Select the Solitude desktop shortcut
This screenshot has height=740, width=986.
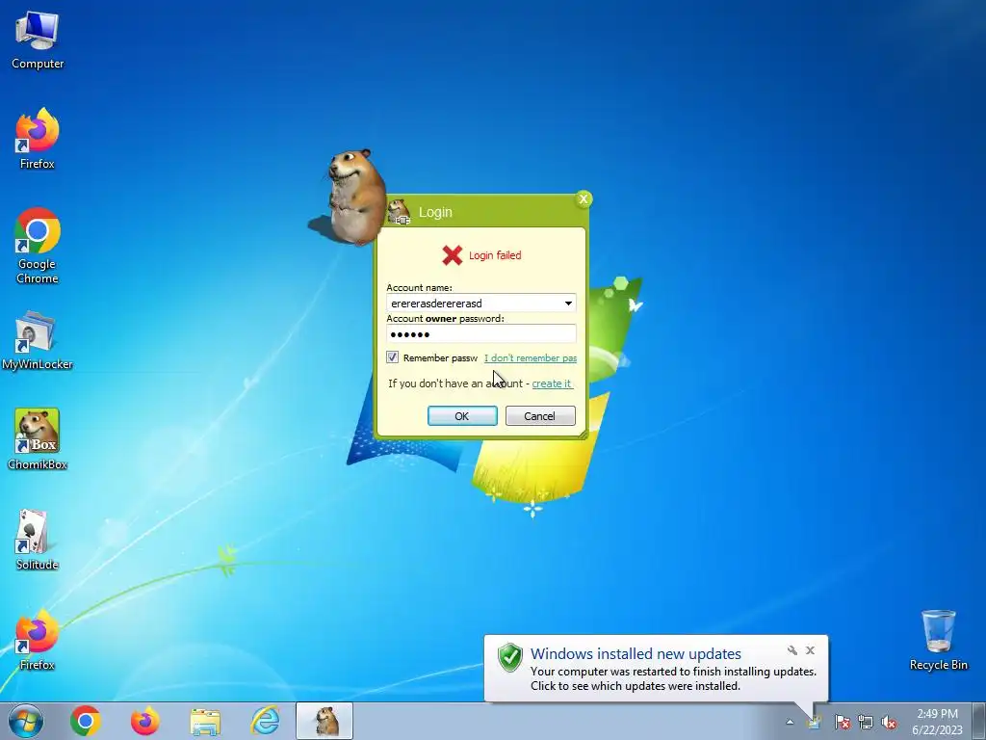click(38, 540)
